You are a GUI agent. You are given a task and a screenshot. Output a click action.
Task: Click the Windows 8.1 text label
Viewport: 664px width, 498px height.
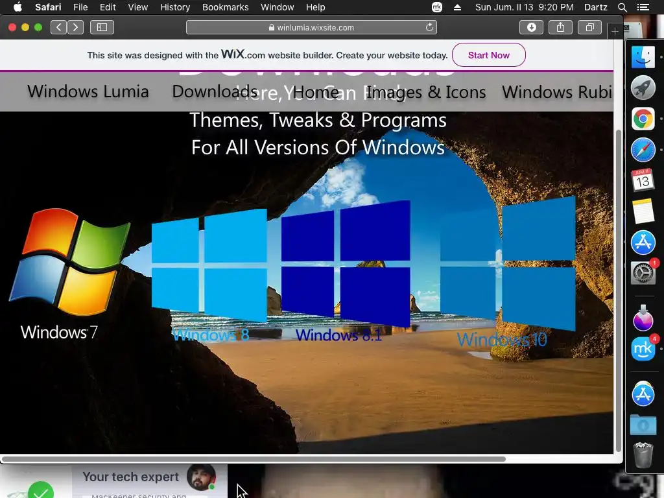point(338,335)
